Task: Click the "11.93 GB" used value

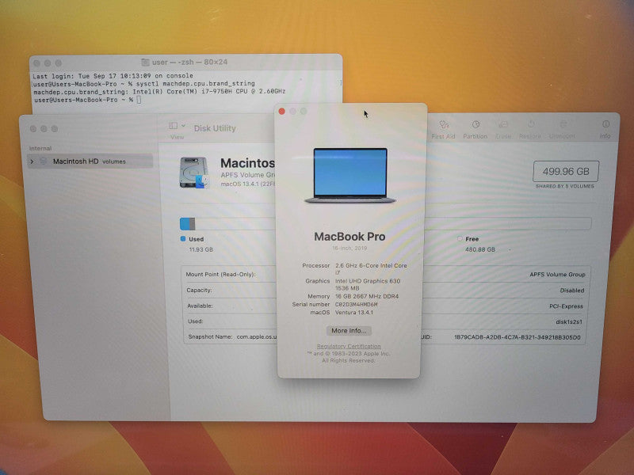Action: coord(201,249)
